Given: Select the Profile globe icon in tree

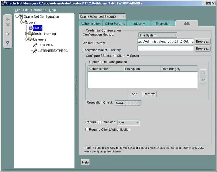Looking at the screenshot, I should tap(30, 28).
